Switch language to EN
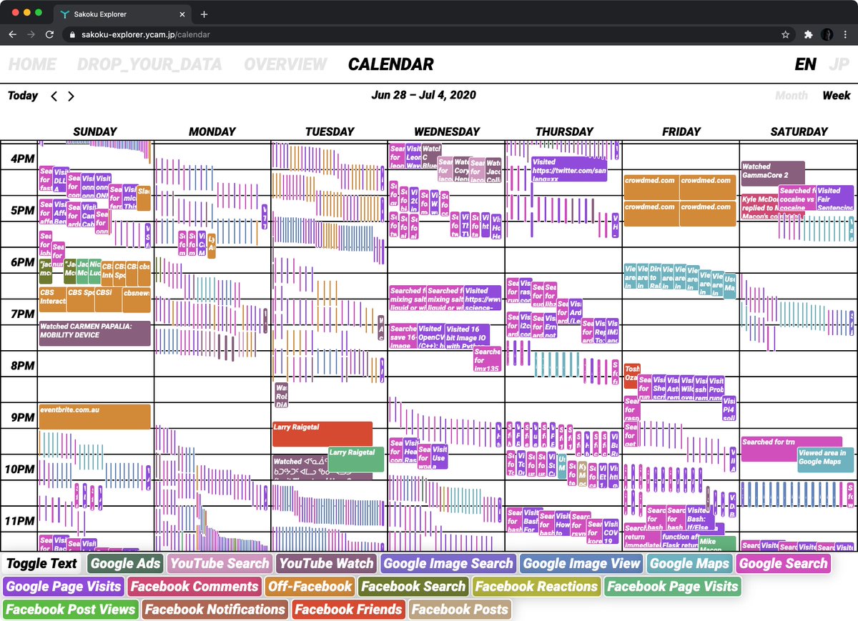The width and height of the screenshot is (858, 621). click(805, 64)
